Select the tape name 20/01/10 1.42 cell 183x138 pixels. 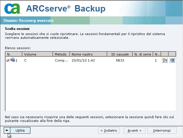tap(83, 61)
